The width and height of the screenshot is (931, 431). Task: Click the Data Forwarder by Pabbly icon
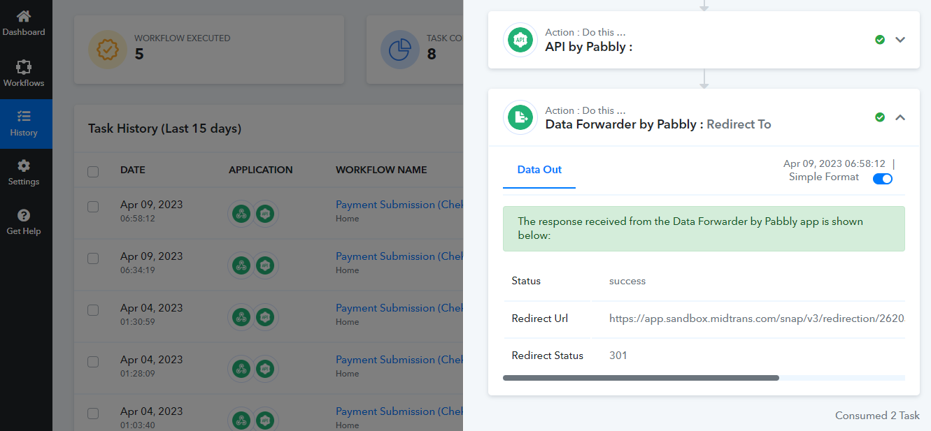[520, 117]
